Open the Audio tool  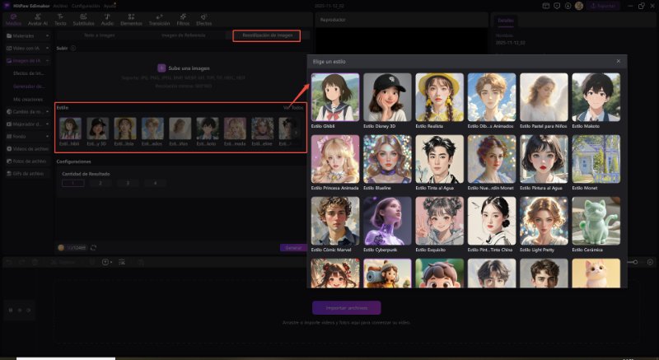107,20
